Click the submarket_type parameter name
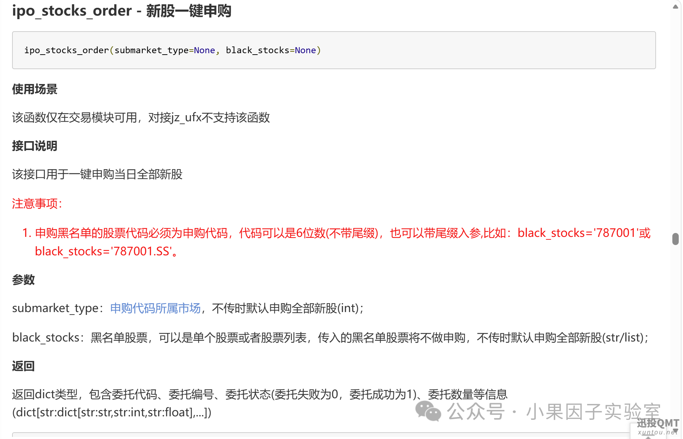Screen dimensions: 683x439 pos(55,308)
